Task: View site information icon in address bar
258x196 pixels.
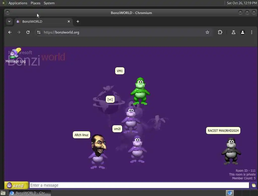Action: point(39,32)
